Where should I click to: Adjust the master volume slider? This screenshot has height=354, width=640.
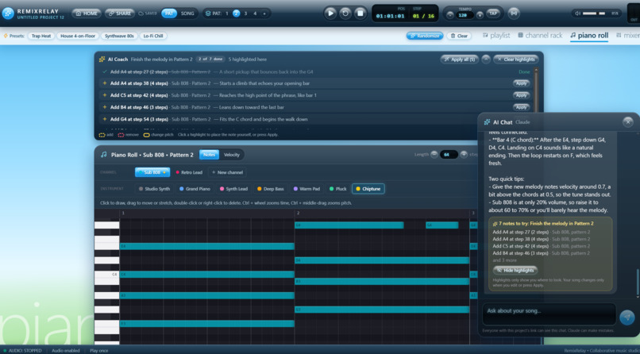[x=596, y=13]
